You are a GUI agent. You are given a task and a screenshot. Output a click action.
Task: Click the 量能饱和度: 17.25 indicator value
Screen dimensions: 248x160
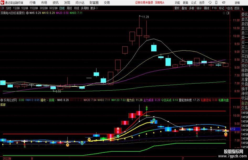pyautogui.click(x=189, y=100)
